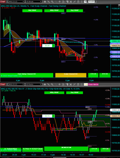Toggle the Cloud button in lower toolbar
This screenshot has height=158, width=120.
[90, 84]
